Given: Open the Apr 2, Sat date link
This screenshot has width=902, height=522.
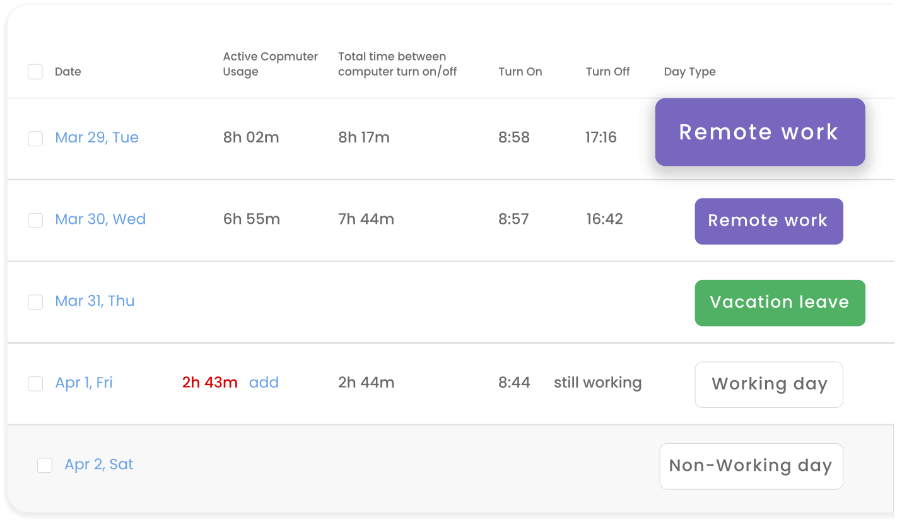Looking at the screenshot, I should [x=99, y=465].
